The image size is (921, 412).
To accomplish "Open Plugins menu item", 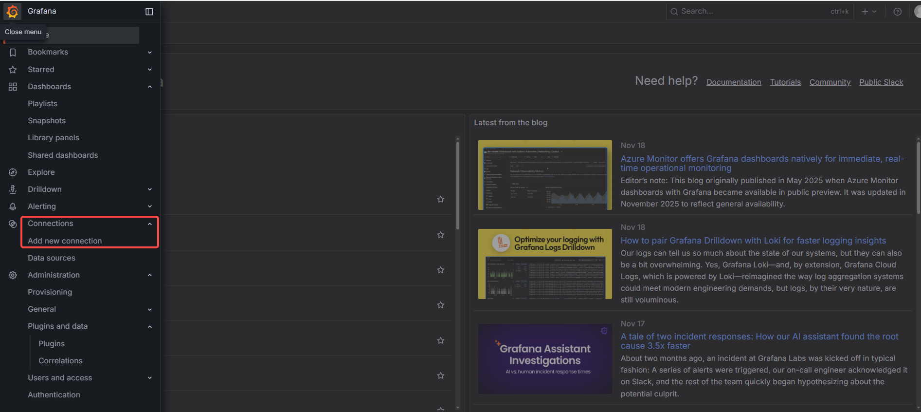I will pyautogui.click(x=52, y=344).
